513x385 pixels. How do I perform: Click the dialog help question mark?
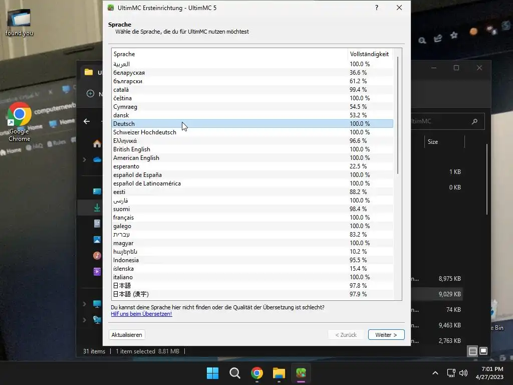(x=377, y=8)
